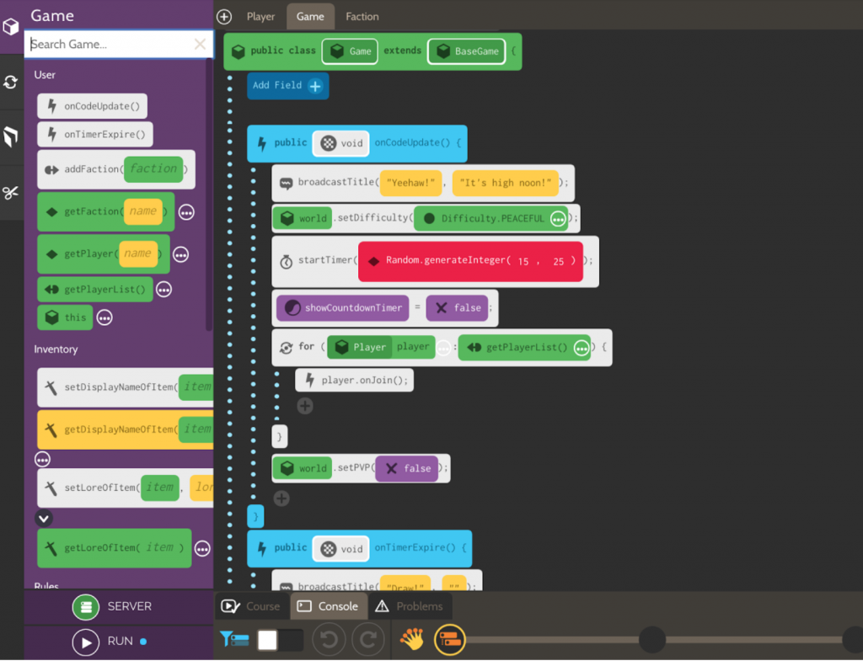The width and height of the screenshot is (863, 661).
Task: Click the Add Field button
Action: (288, 86)
